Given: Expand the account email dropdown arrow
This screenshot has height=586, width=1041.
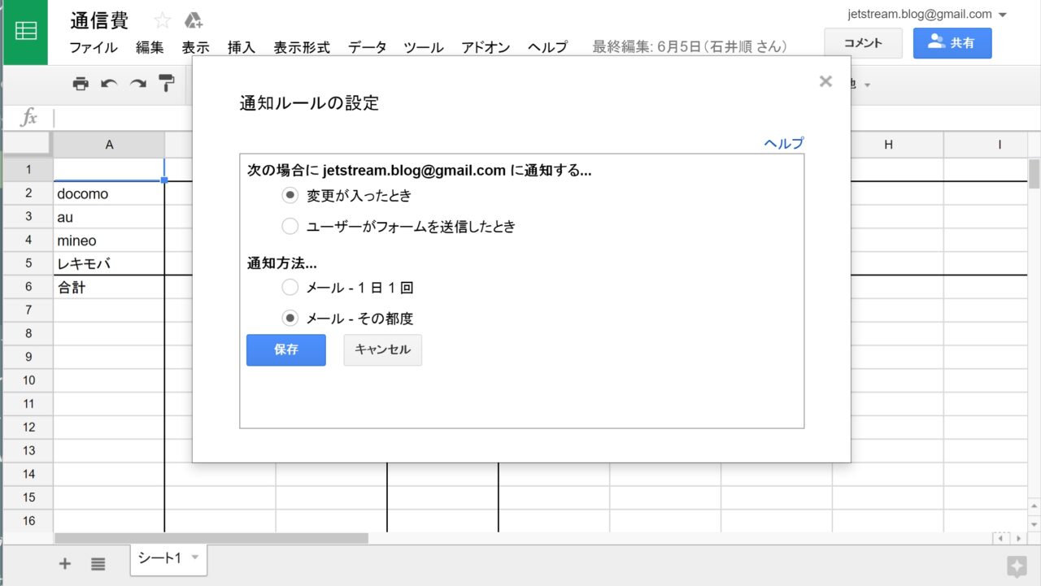Looking at the screenshot, I should coord(1002,15).
